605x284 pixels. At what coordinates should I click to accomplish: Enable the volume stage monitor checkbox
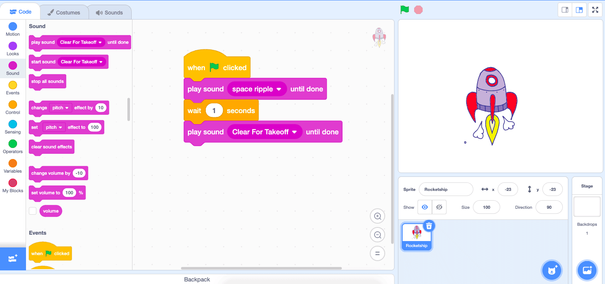33,210
